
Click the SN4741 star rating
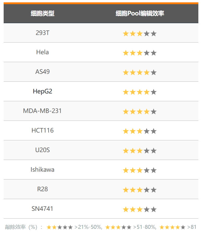(139, 209)
